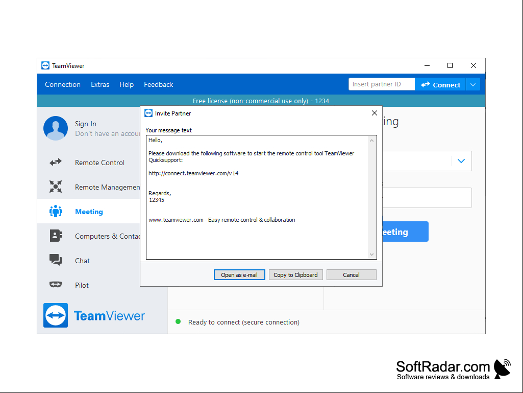Click the Invite Partner dialog TeamViewer icon
Image resolution: width=523 pixels, height=393 pixels.
(x=148, y=113)
